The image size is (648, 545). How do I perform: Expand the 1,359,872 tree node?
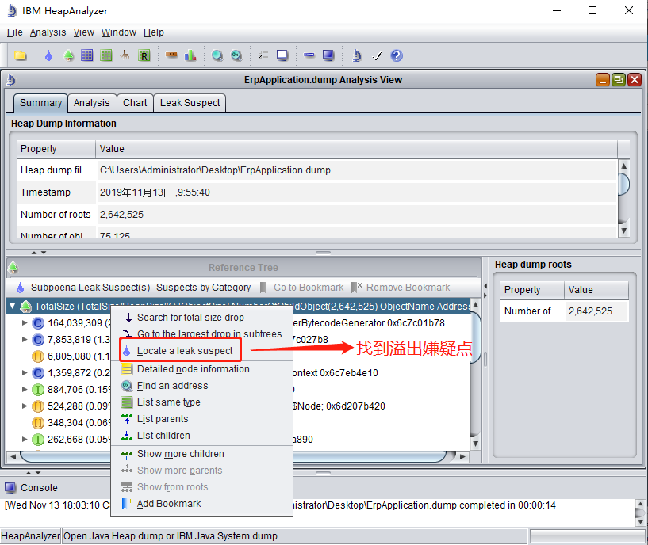click(25, 373)
